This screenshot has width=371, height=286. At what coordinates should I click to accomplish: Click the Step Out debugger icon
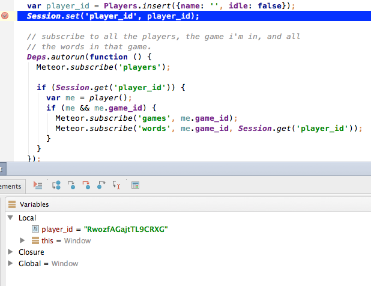coord(101,185)
